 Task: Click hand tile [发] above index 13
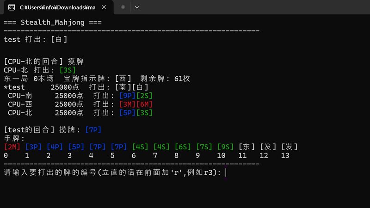point(290,147)
